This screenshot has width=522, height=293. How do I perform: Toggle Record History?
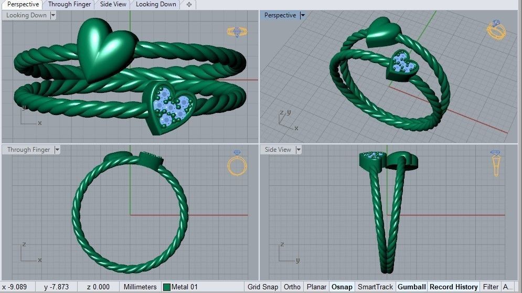pyautogui.click(x=453, y=287)
